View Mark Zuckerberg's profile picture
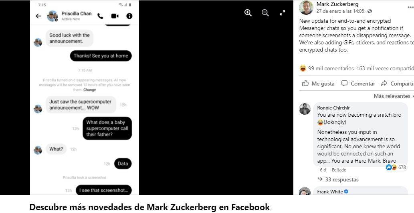The image size is (414, 213). [306, 7]
